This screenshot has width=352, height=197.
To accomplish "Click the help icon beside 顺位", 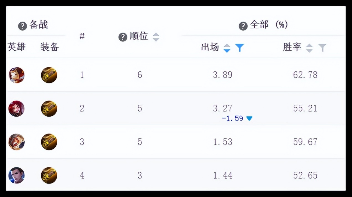I will pyautogui.click(x=123, y=37).
